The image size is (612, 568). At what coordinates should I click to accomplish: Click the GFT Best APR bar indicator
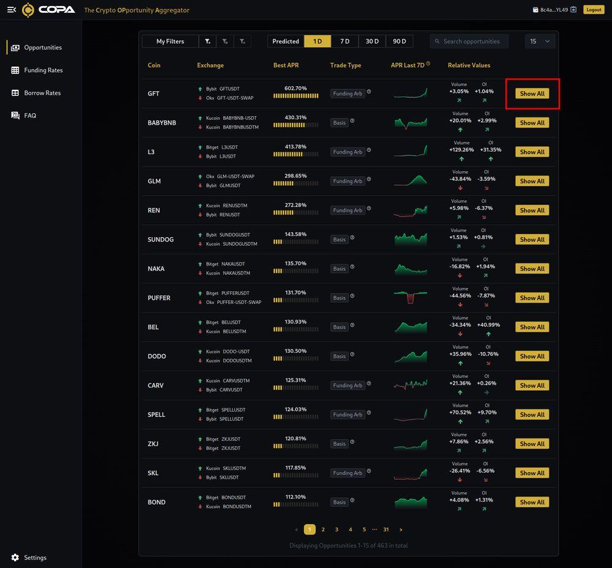[x=296, y=96]
